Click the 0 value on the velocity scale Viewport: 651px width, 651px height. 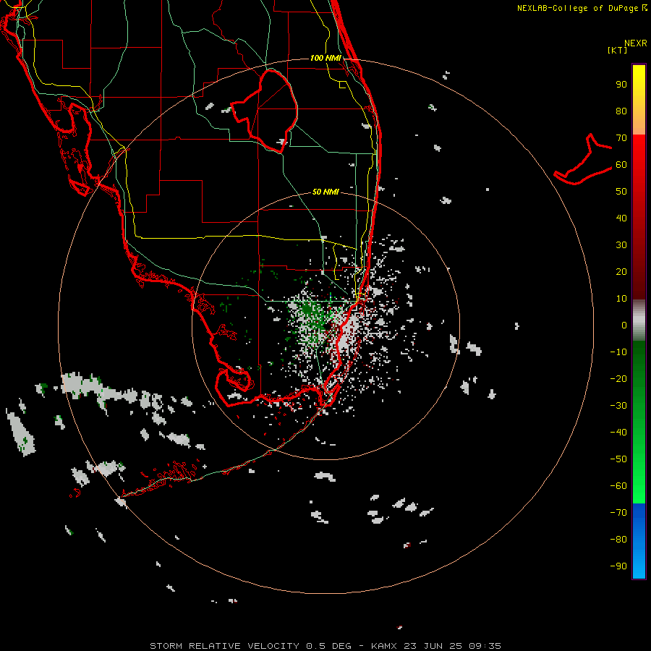[x=624, y=325]
